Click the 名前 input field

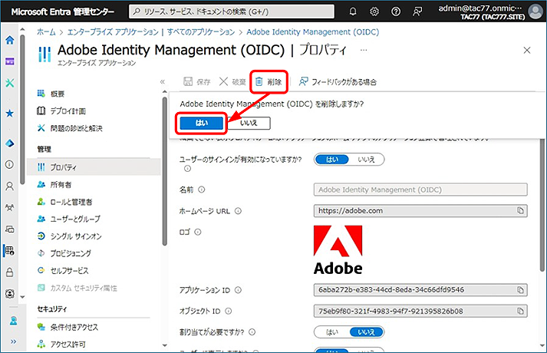pos(420,190)
